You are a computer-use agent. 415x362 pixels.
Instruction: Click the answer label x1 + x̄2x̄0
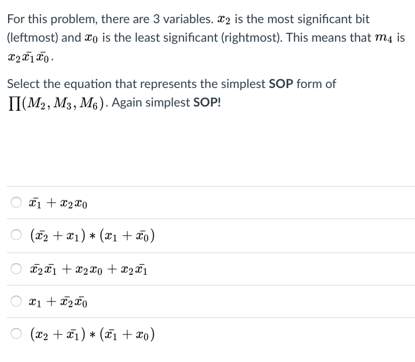(x=57, y=301)
